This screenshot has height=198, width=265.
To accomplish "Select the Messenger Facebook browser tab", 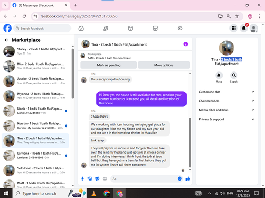I will click(x=40, y=5).
